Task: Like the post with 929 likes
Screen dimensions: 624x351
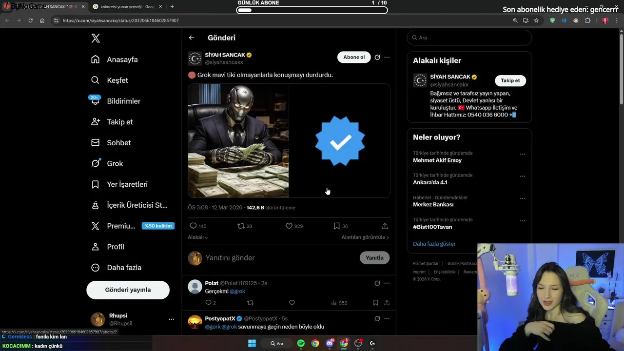Action: click(x=294, y=226)
